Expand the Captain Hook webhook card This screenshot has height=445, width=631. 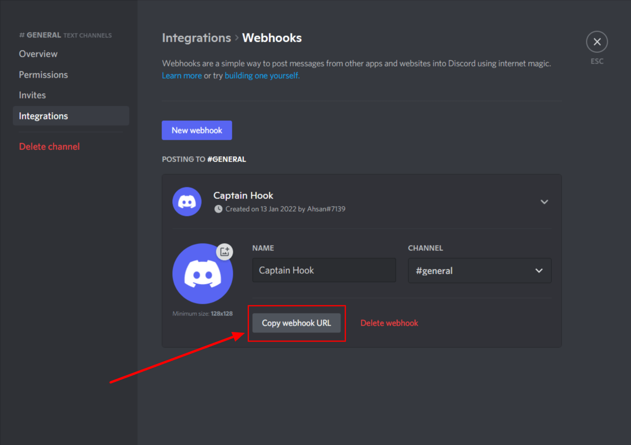click(544, 201)
